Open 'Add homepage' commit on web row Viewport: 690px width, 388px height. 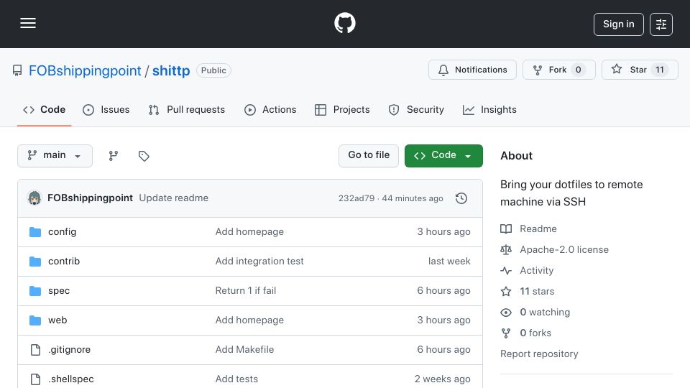[249, 320]
